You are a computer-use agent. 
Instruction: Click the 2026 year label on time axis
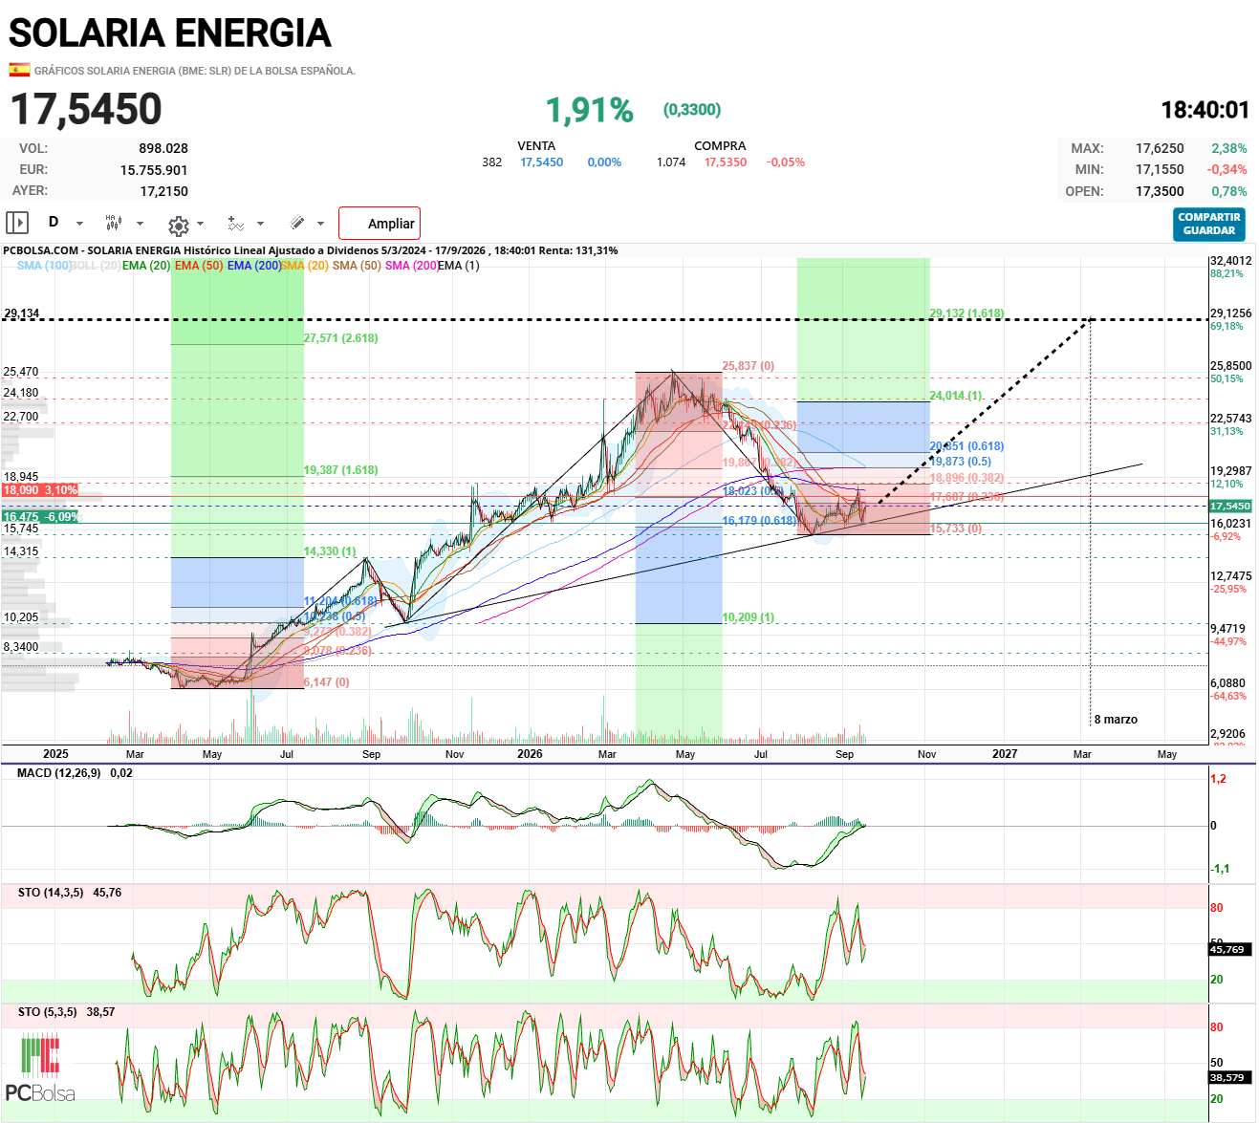[530, 754]
